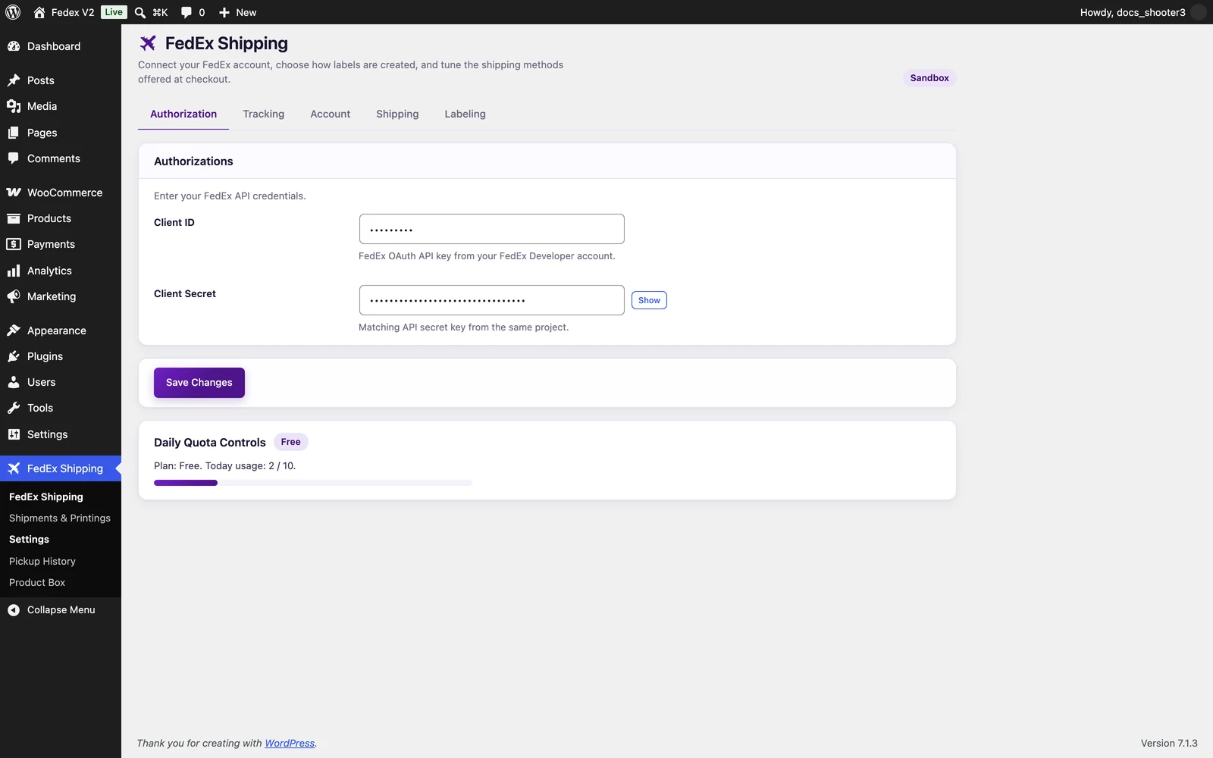Image resolution: width=1213 pixels, height=758 pixels.
Task: Click the Save Changes button
Action: click(x=199, y=383)
